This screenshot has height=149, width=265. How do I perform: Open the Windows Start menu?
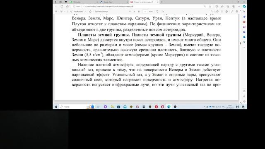56,107
